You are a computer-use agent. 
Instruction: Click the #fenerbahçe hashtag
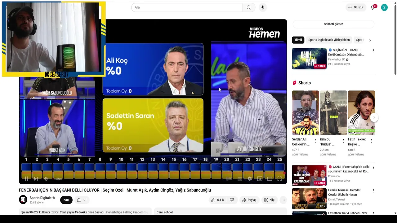coord(114,212)
